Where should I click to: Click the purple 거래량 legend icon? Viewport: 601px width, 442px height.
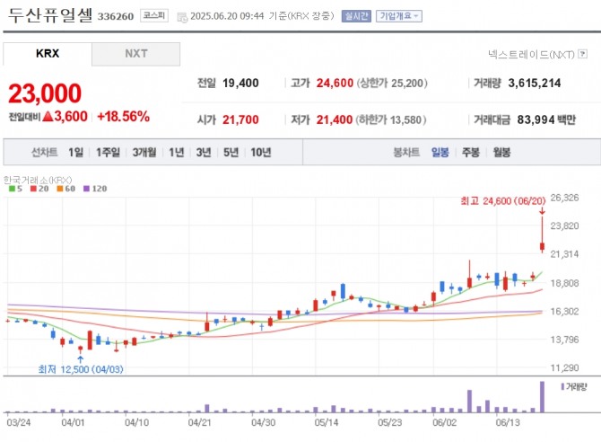pyautogui.click(x=563, y=386)
